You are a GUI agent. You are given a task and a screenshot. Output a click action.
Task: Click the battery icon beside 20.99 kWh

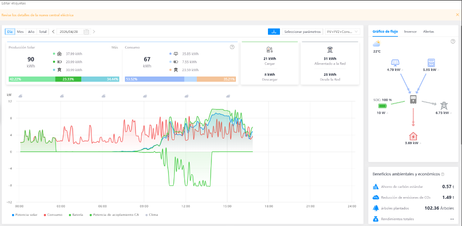(x=59, y=62)
